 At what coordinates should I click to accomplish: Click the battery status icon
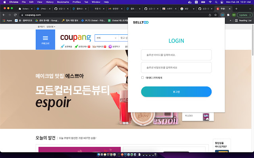pyautogui.click(x=203, y=2)
